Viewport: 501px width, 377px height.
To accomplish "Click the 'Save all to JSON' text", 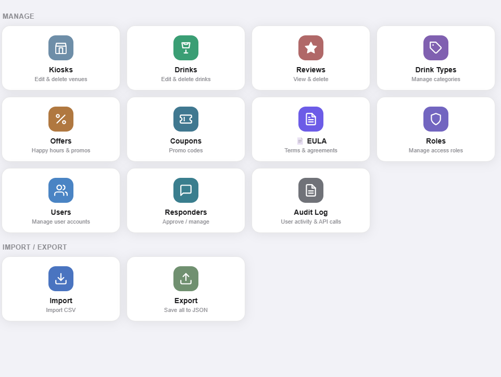I will tap(185, 310).
